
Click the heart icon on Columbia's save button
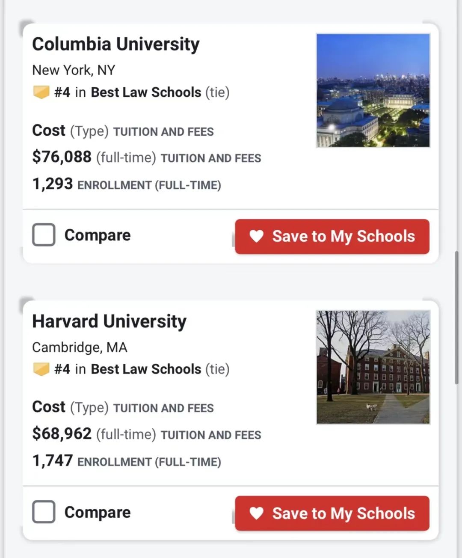coord(256,236)
